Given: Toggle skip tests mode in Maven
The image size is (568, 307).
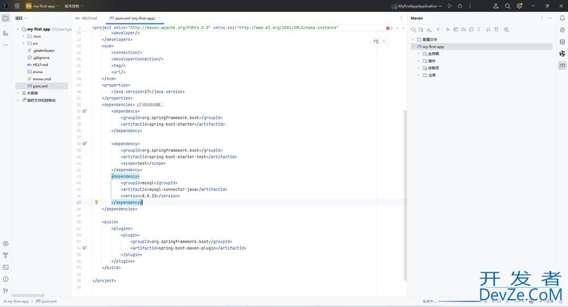Looking at the screenshot, I should click(x=471, y=30).
